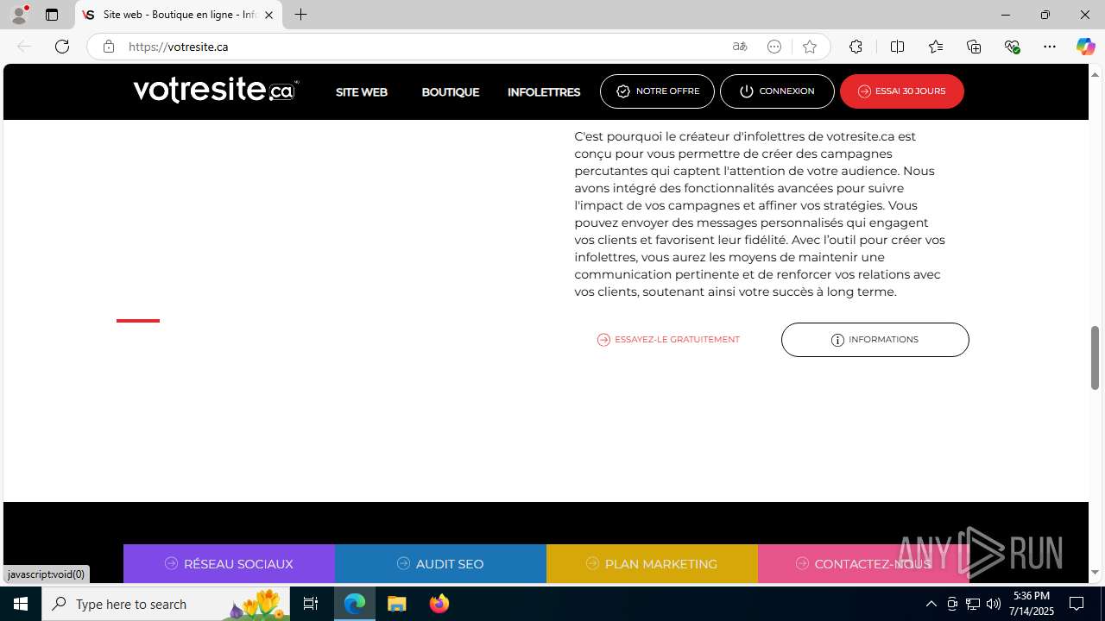Viewport: 1105px width, 621px height.
Task: Open the Plan Marketing tab
Action: 652,564
